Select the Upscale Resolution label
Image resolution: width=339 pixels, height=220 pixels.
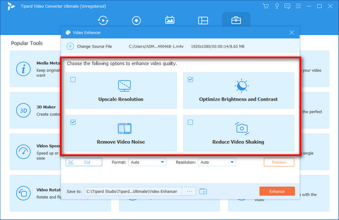pos(121,100)
